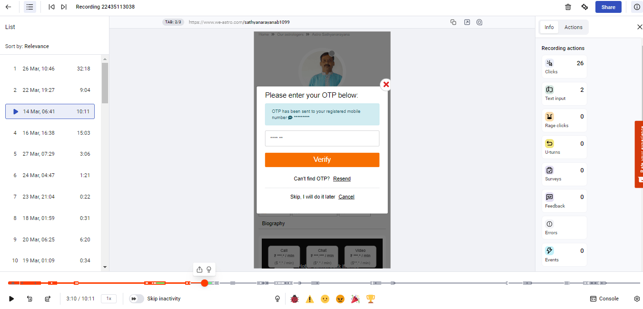Mark the moment with the warning triangle icon

pos(310,299)
